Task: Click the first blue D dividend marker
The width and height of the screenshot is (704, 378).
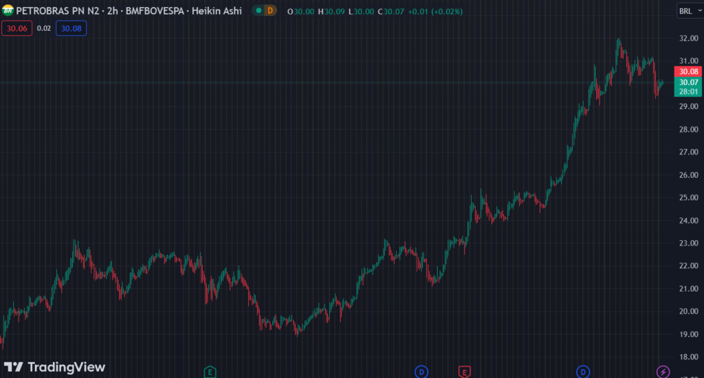Action: (x=421, y=372)
